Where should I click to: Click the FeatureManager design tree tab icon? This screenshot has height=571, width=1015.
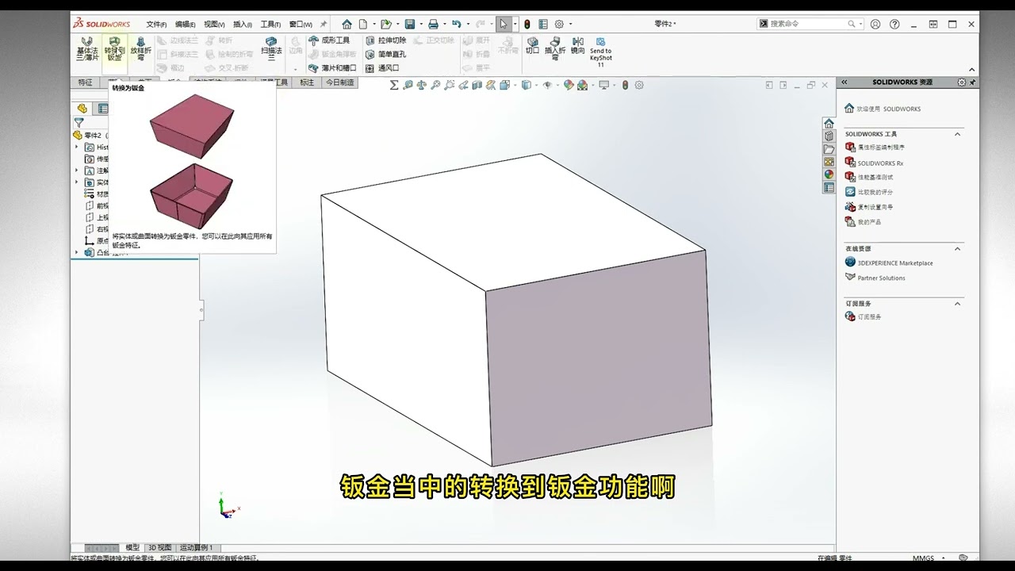coord(82,109)
